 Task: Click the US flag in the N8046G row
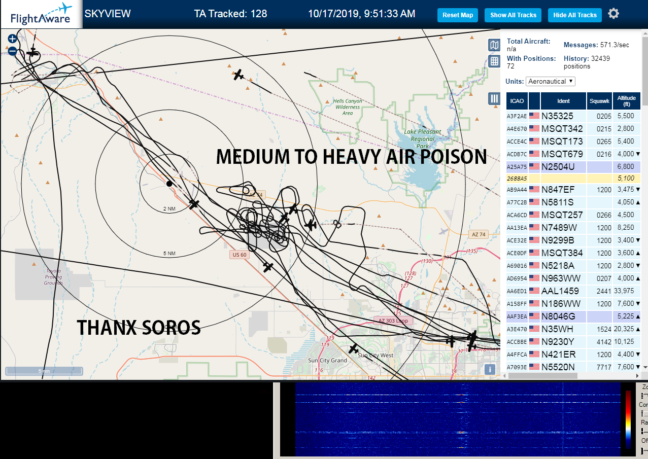(x=534, y=316)
